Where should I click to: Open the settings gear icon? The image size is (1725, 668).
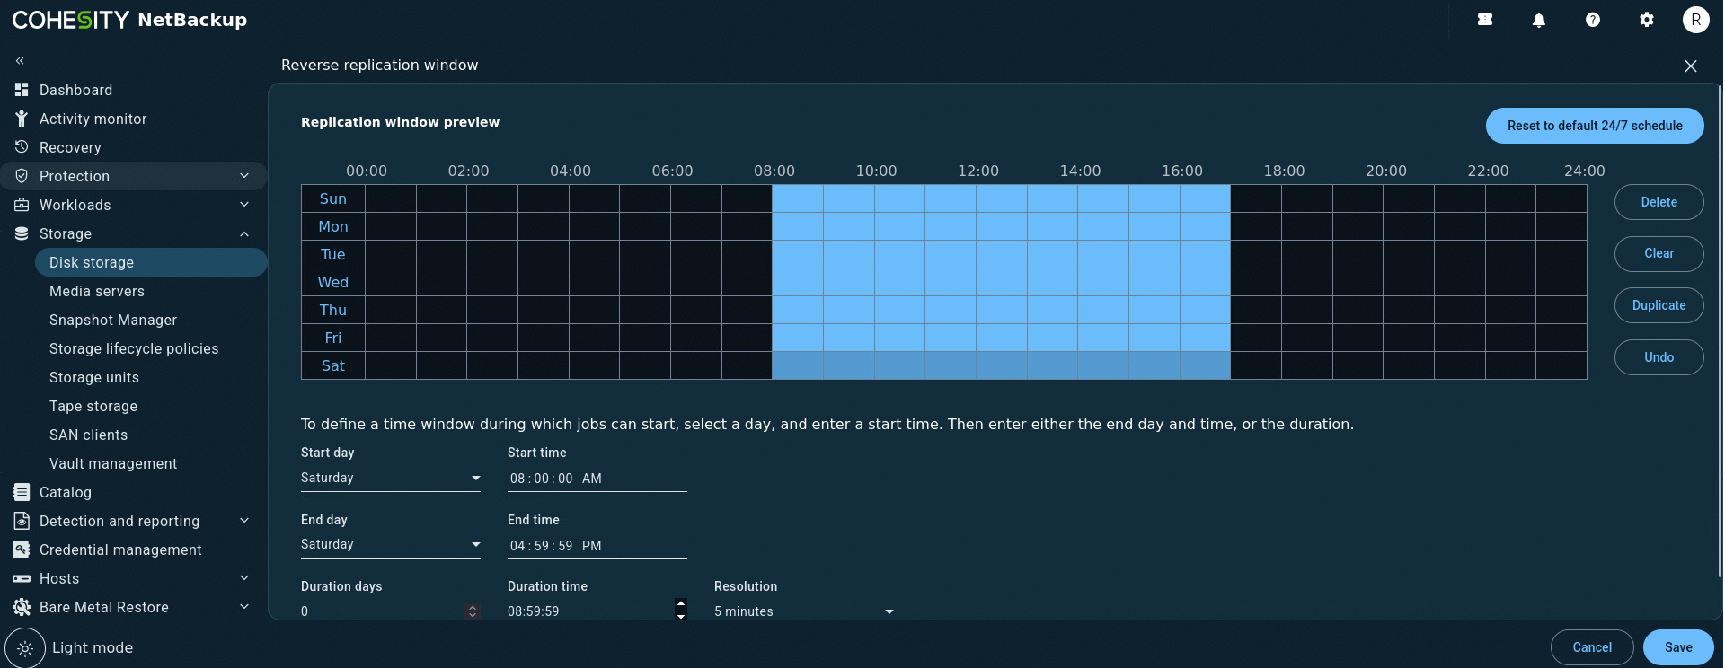click(1647, 20)
